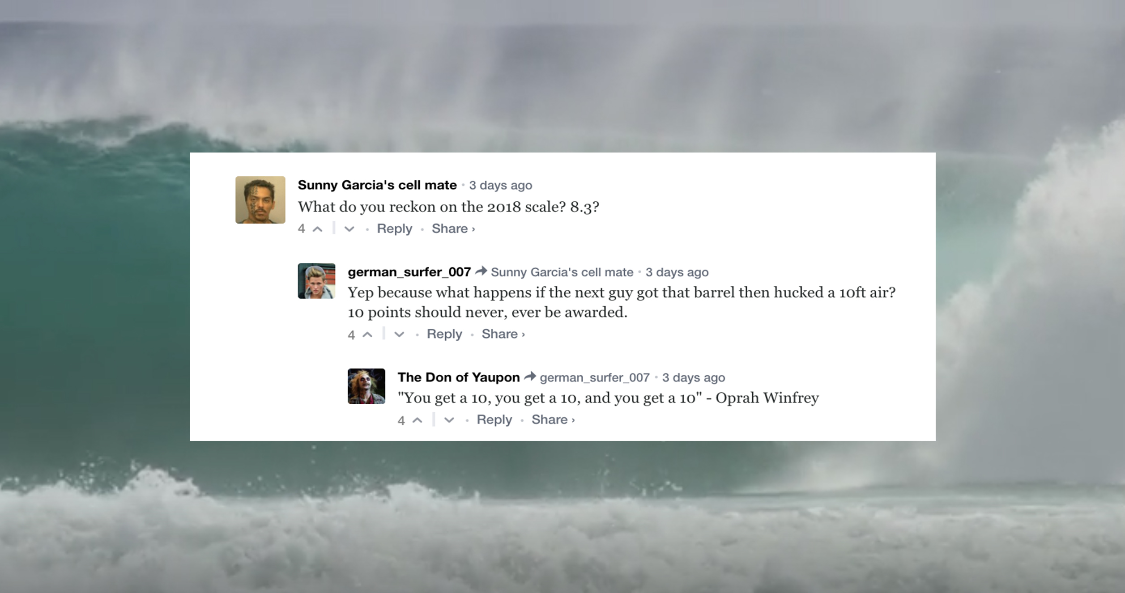Open The Don of Yaupon's profile name
Screen dimensions: 1125x593
click(459, 377)
